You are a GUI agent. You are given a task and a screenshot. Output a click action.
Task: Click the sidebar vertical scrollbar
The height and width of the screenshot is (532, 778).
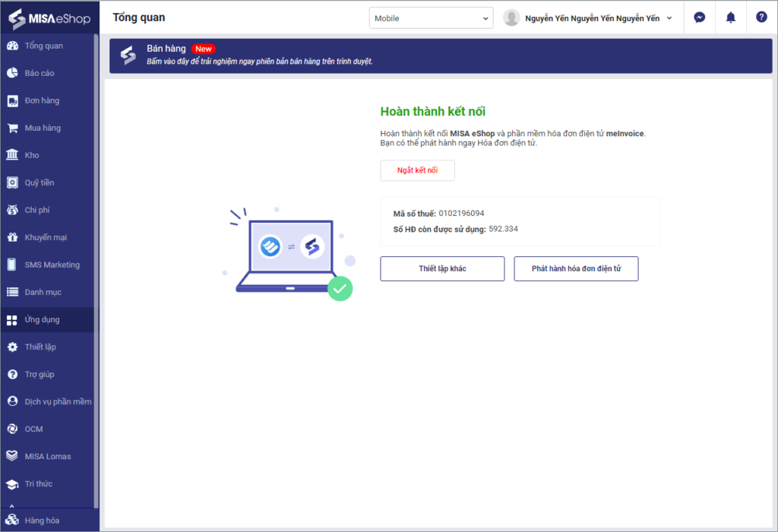pos(96,271)
